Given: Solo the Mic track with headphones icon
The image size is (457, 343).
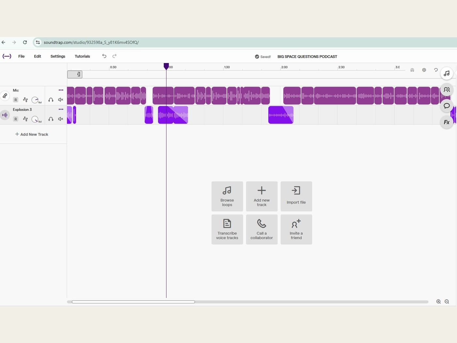Looking at the screenshot, I should click(51, 100).
